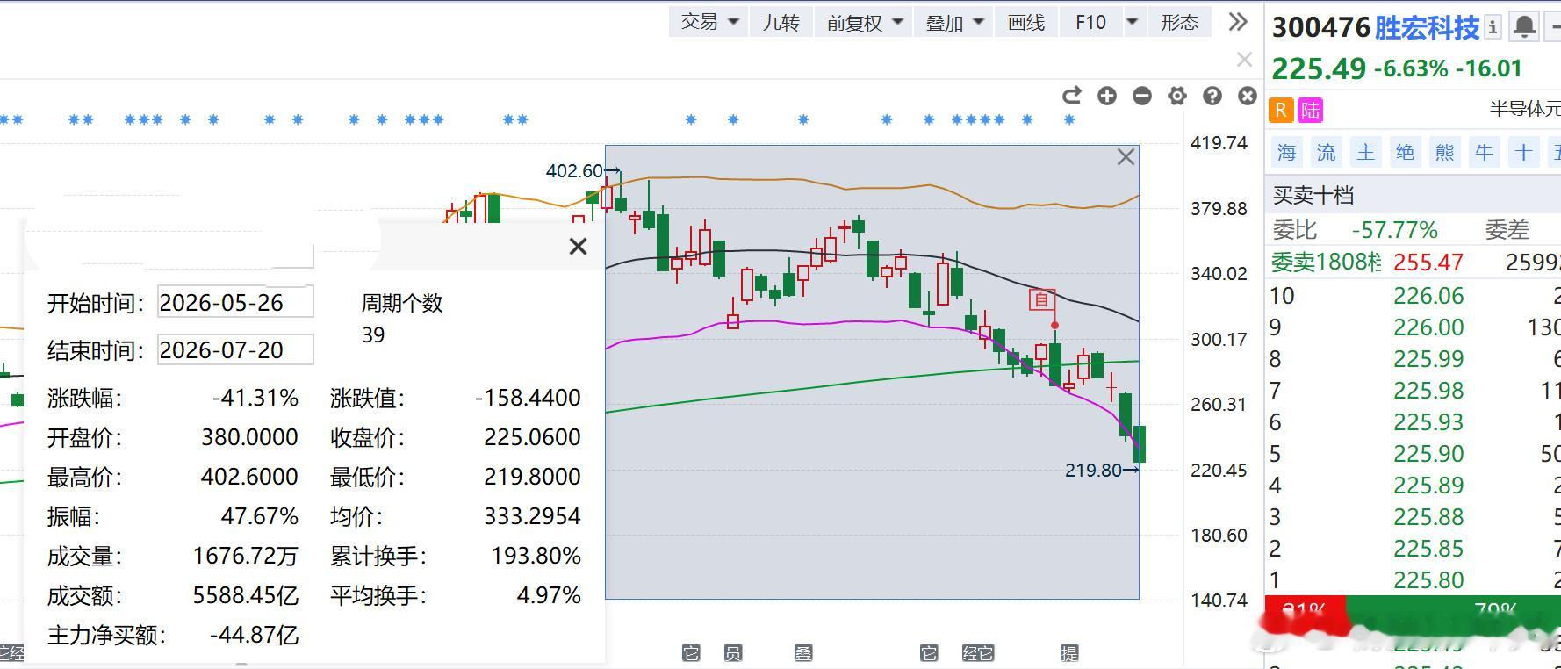1561x669 pixels.
Task: Set price alert via bell icon
Action: 1524,27
